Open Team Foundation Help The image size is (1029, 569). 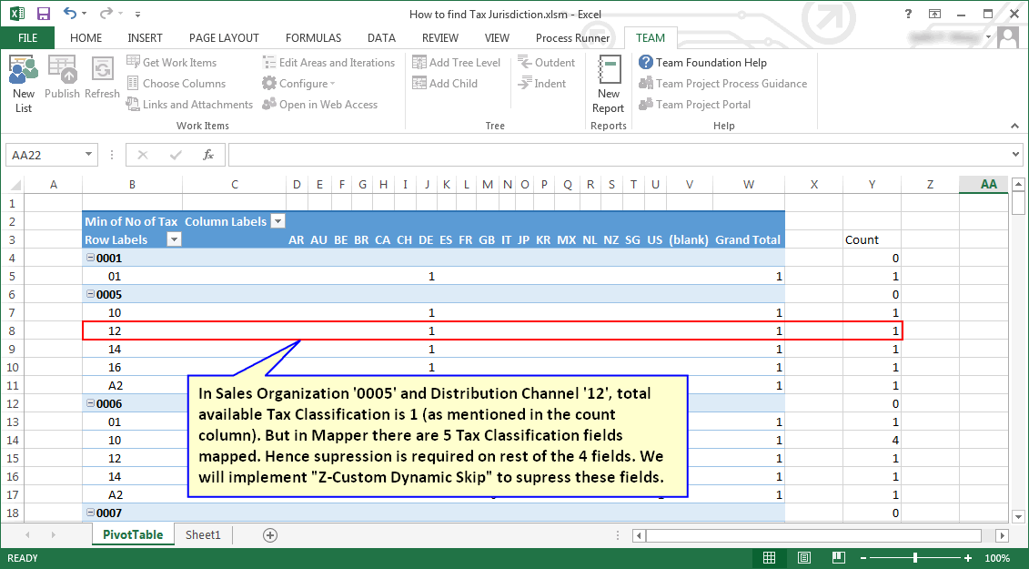click(702, 63)
